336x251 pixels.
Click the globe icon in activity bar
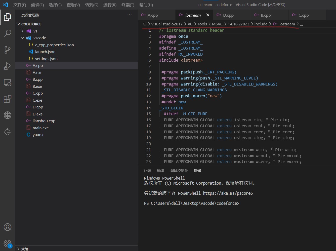pos(8,115)
